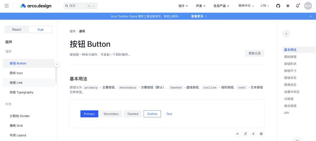Collapse the right anchor panel arrow
Viewport: 316px width, 141px height.
click(286, 34)
